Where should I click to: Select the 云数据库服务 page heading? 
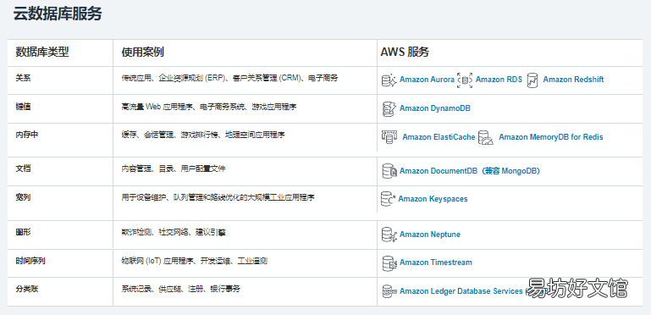58,14
